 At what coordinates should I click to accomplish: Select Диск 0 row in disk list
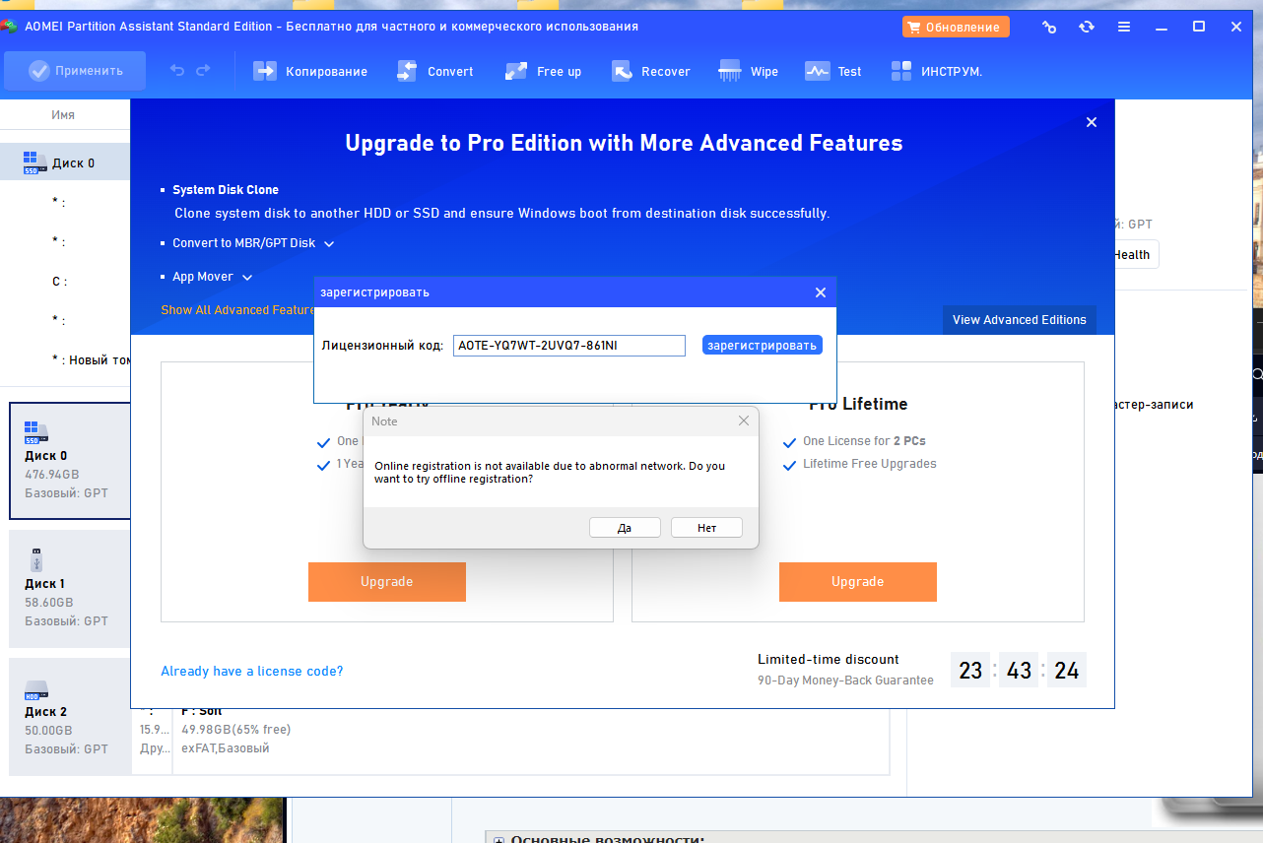pyautogui.click(x=65, y=162)
